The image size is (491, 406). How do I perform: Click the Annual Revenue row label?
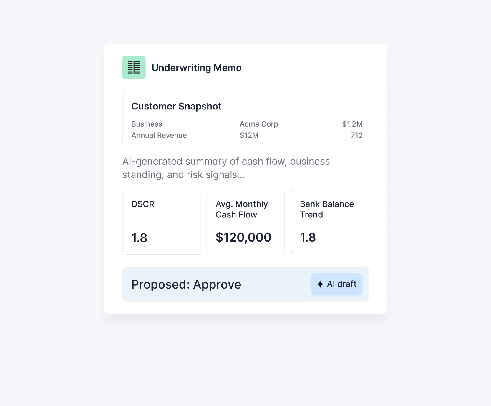[x=159, y=135]
